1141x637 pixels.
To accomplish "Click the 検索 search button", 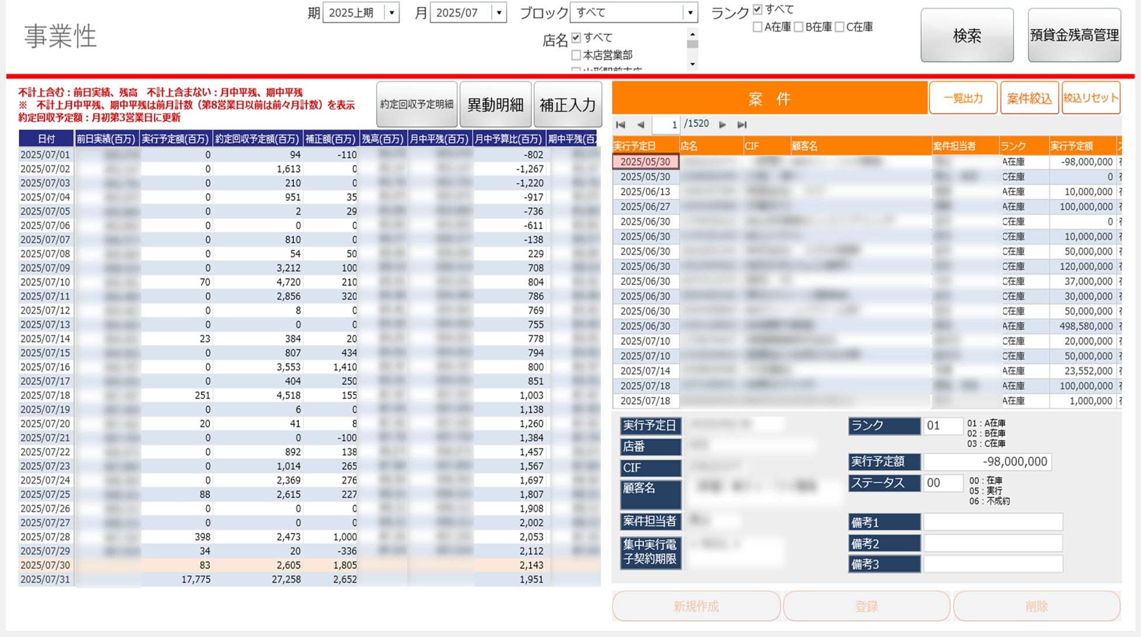I will (x=967, y=35).
